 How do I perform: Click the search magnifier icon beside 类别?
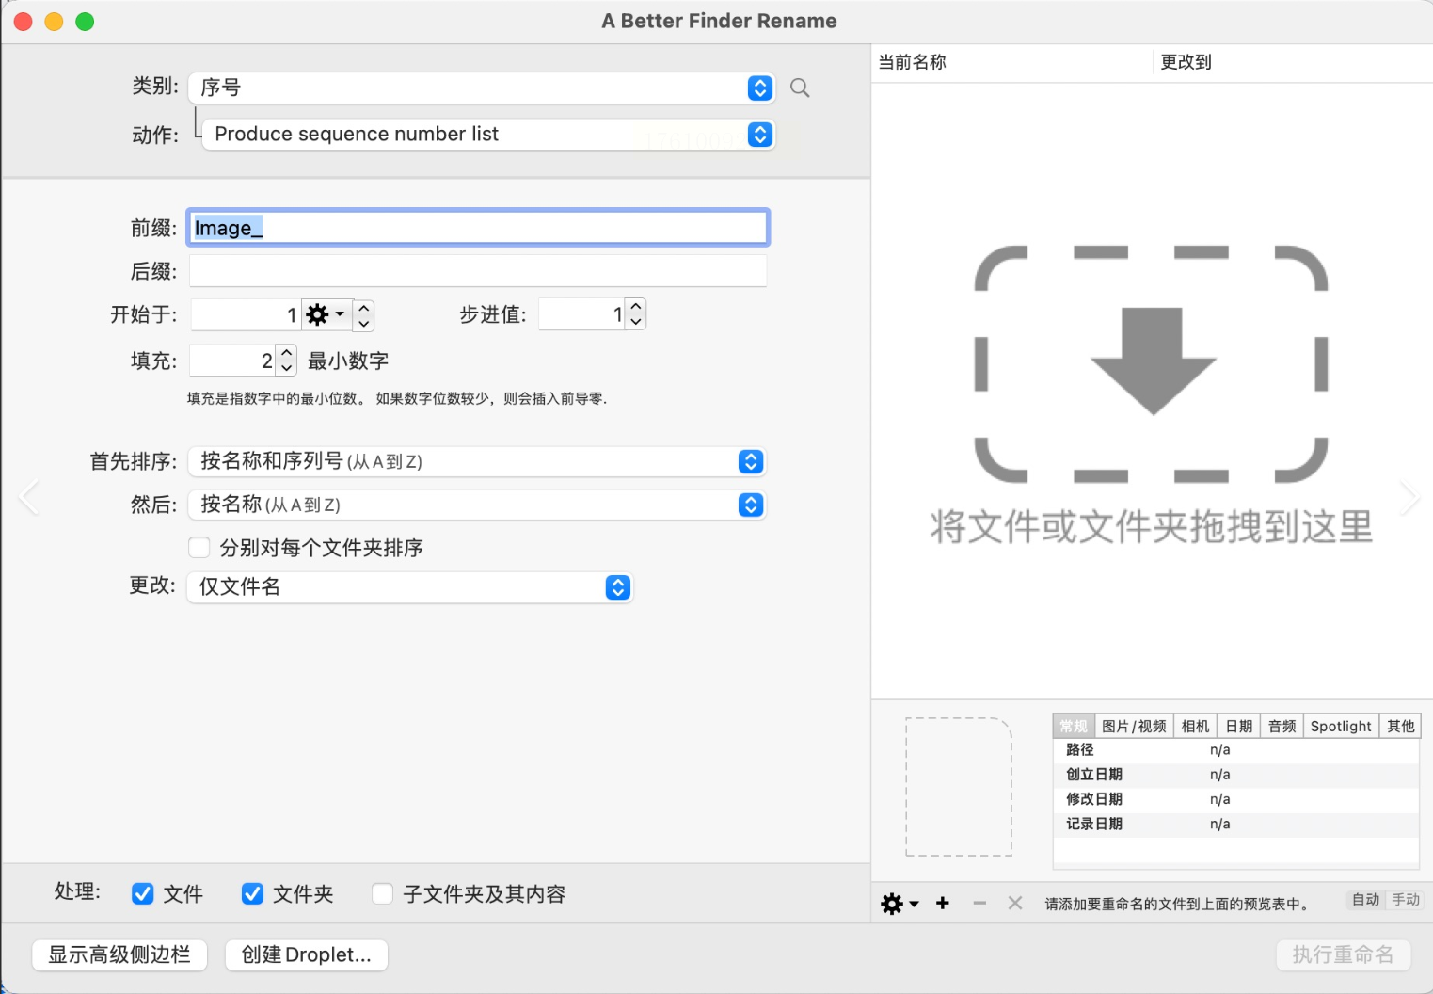click(x=800, y=88)
